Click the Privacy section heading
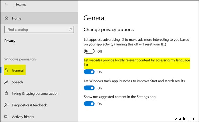Image resolution: width=199 pixels, height=122 pixels. click(10, 41)
